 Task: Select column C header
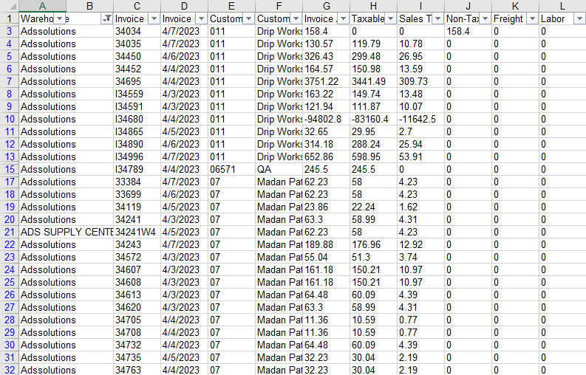[137, 6]
